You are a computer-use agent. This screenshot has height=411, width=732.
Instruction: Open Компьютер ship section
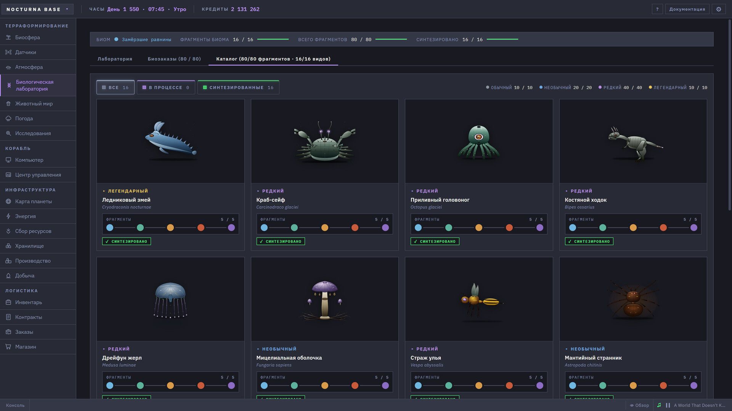pos(38,160)
